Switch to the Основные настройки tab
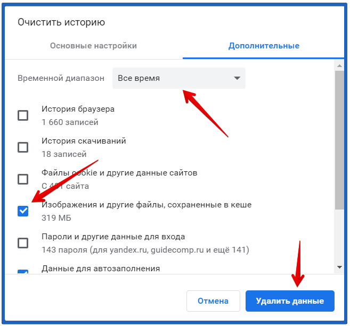 click(93, 46)
